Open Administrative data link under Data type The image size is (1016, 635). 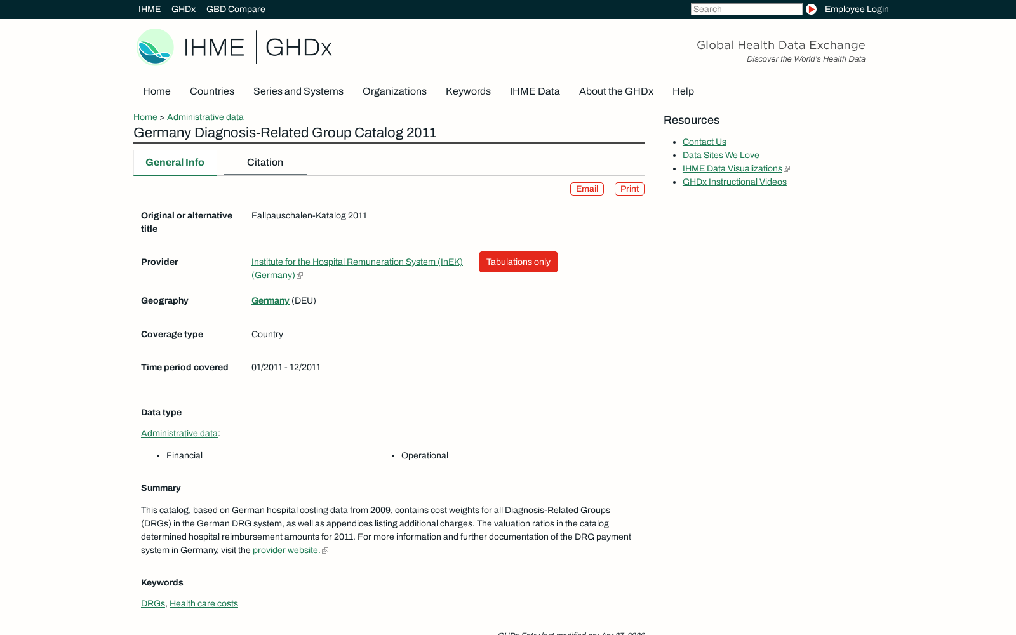point(179,433)
